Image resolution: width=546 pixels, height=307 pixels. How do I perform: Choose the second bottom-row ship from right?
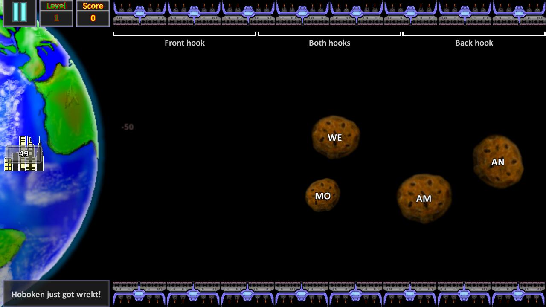tap(464, 293)
